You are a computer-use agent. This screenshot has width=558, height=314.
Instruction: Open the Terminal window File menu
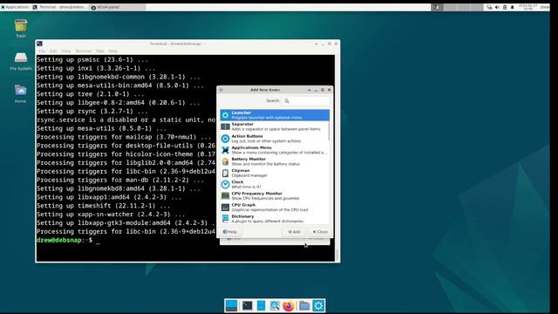pos(42,51)
